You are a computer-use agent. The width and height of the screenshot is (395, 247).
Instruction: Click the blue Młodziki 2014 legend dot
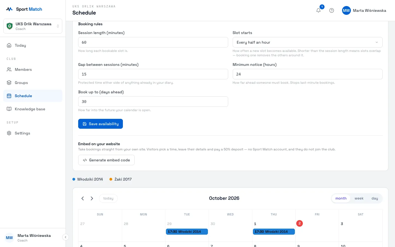pos(74,179)
